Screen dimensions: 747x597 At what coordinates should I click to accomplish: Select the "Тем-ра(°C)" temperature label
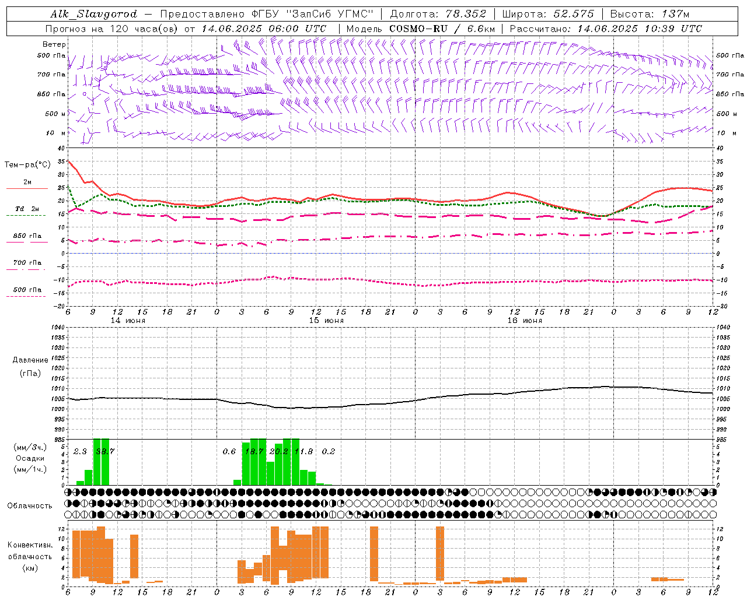pos(27,165)
